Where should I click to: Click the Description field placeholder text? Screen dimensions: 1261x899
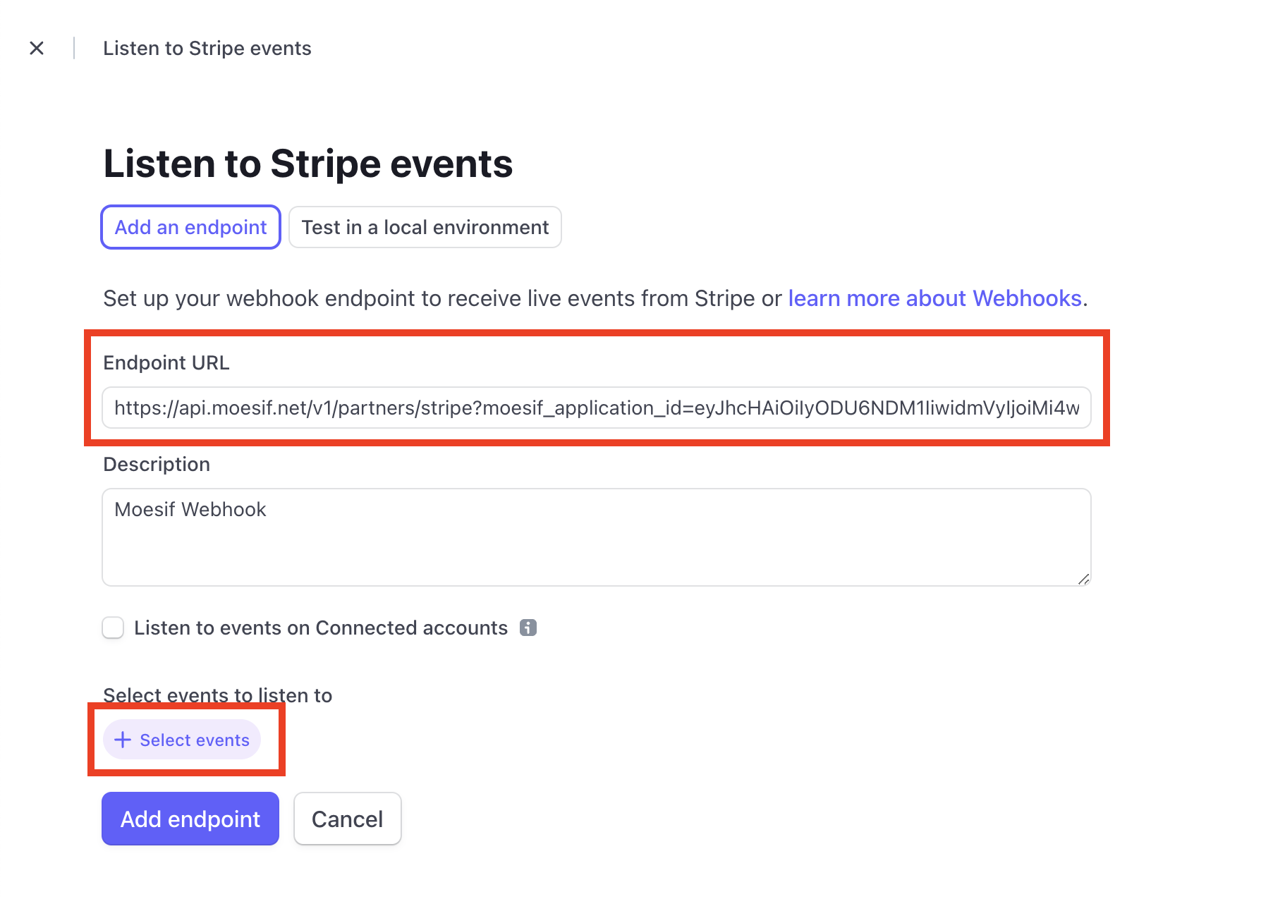(191, 509)
